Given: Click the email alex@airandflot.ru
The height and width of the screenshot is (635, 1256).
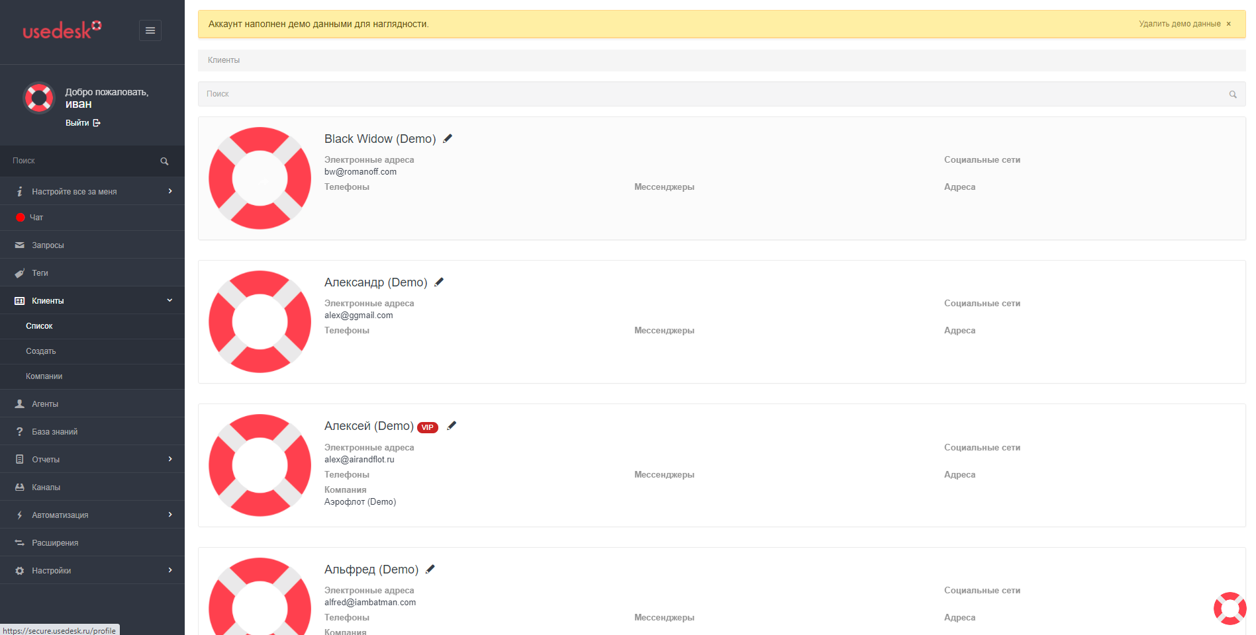Looking at the screenshot, I should tap(360, 460).
